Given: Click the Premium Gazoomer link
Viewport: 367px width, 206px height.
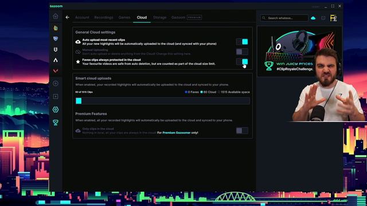Looking at the screenshot, I should 177,133.
